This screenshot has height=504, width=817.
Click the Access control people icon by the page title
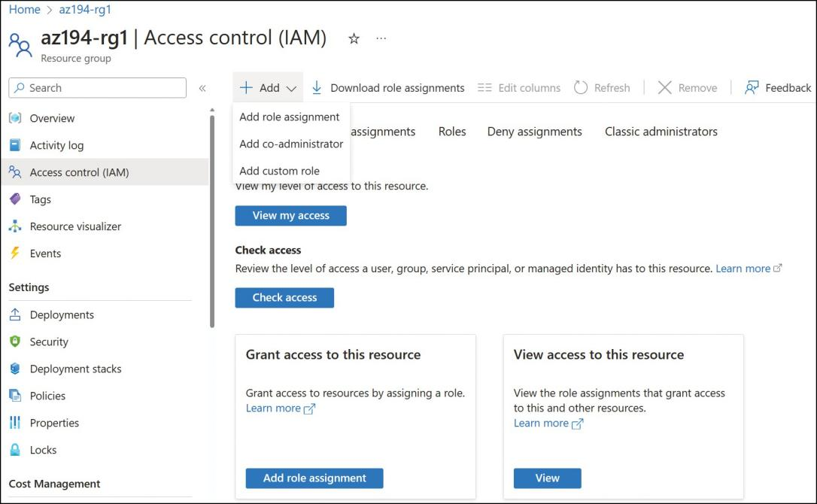pyautogui.click(x=20, y=45)
